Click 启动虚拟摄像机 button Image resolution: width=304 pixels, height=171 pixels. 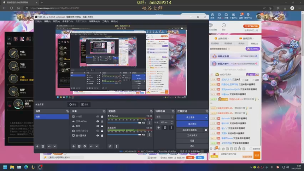click(190, 130)
